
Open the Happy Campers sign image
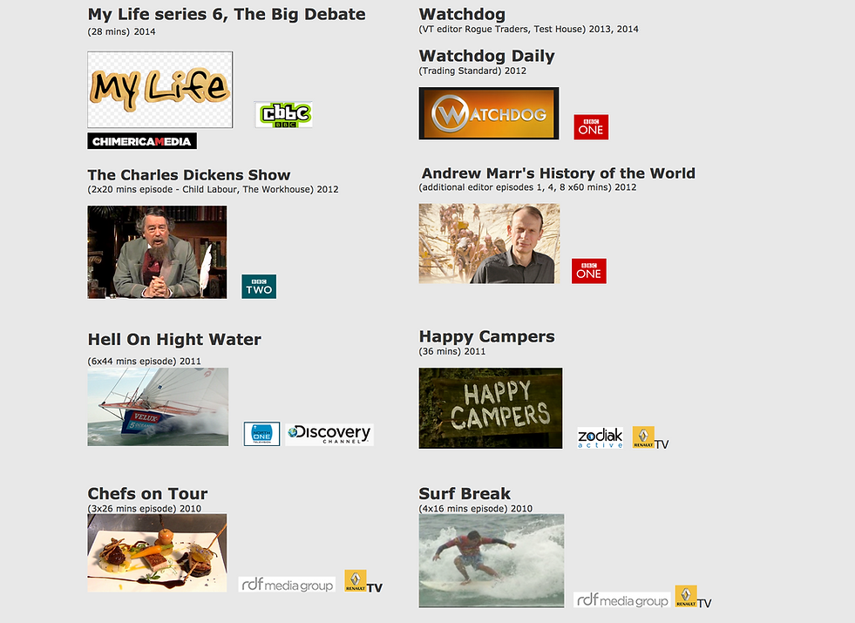[x=490, y=409]
